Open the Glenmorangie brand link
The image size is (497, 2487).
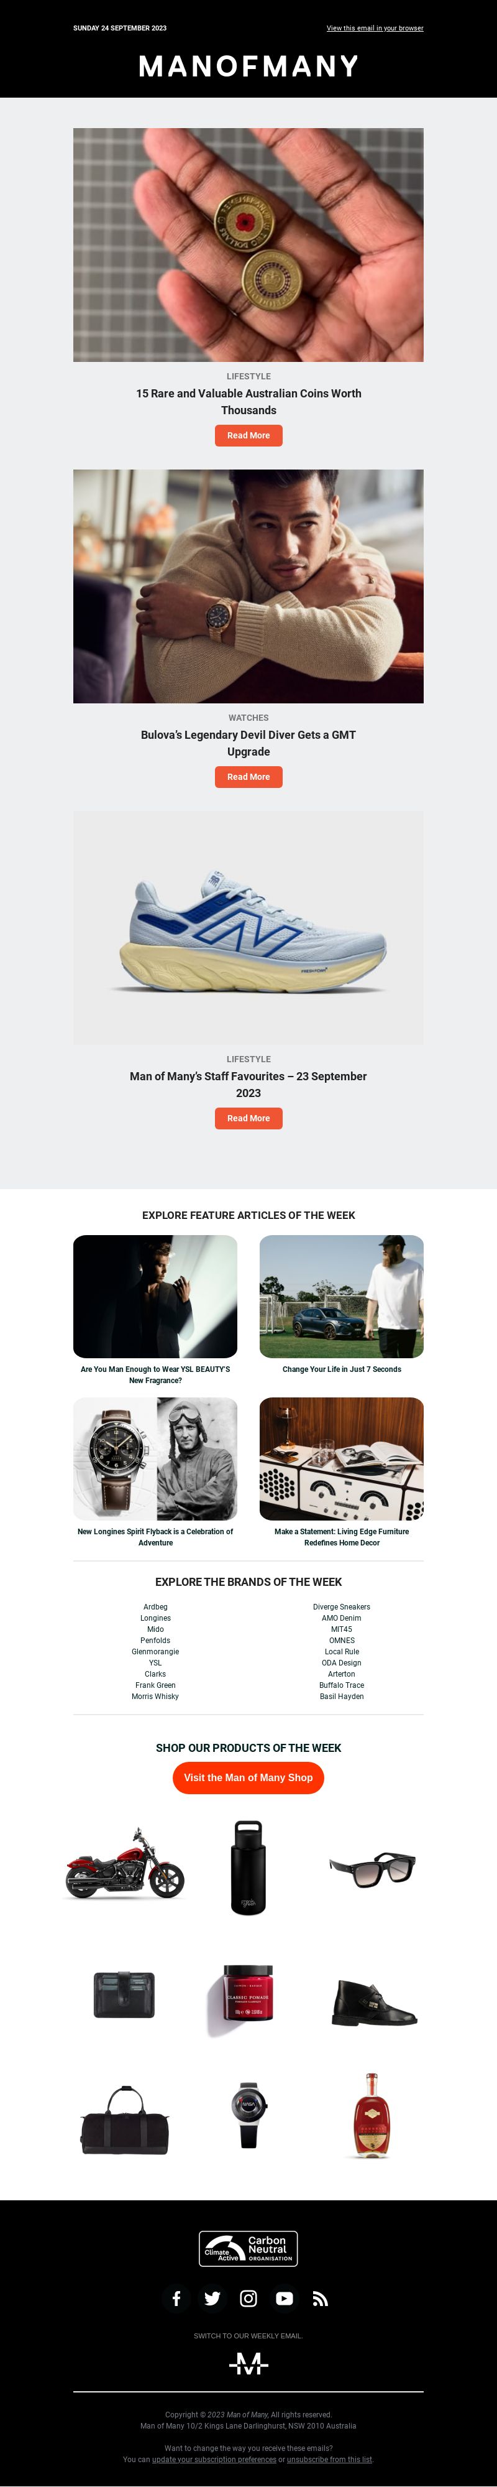tap(155, 1652)
